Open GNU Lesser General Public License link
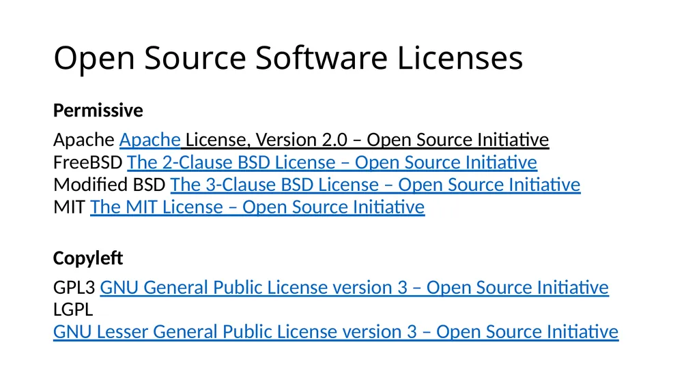 pos(336,332)
